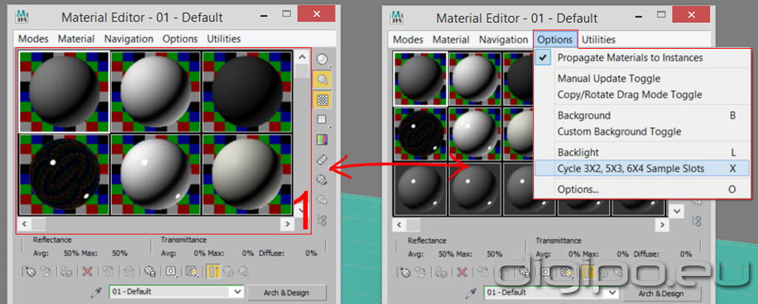Click Arch & Design button in right editor
Image resolution: width=758 pixels, height=304 pixels.
pyautogui.click(x=660, y=292)
